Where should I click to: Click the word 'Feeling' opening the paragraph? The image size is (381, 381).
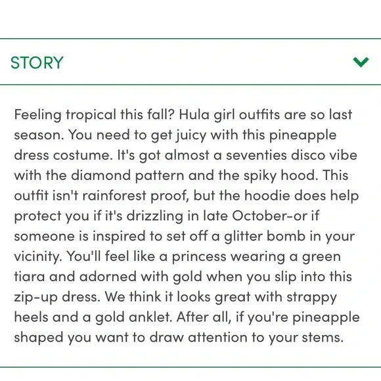37,115
